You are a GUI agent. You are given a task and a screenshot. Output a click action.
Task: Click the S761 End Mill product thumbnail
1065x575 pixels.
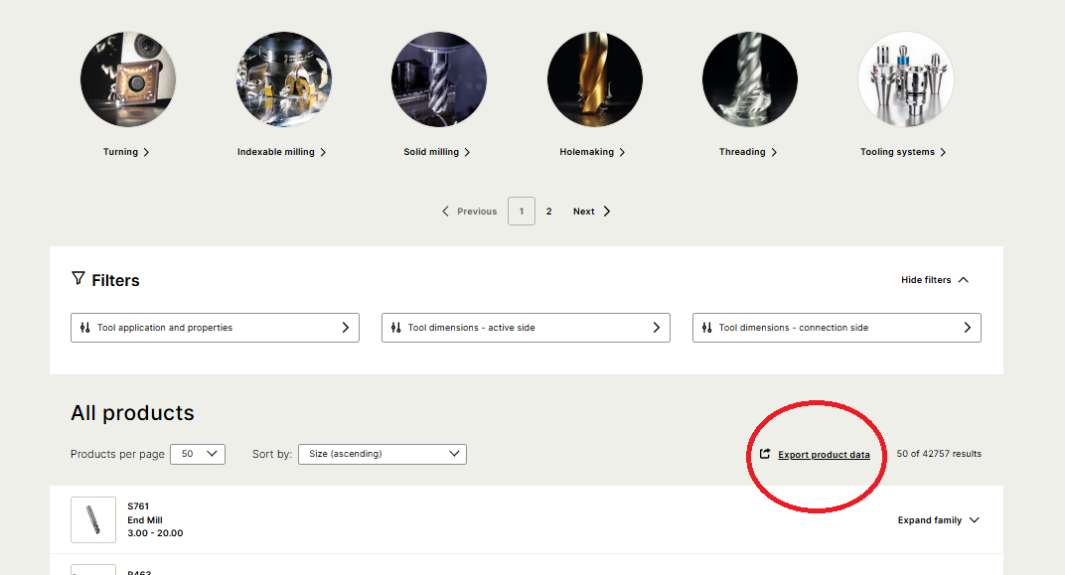click(92, 519)
